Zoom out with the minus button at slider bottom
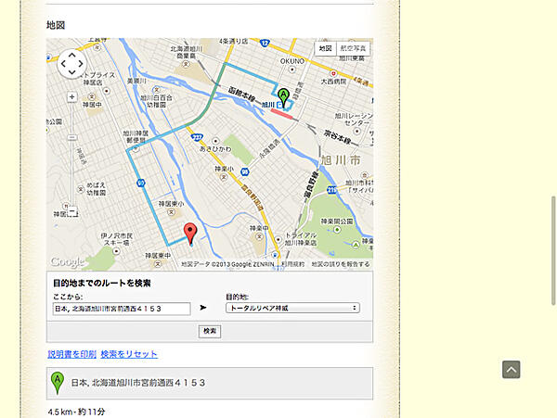 click(72, 211)
